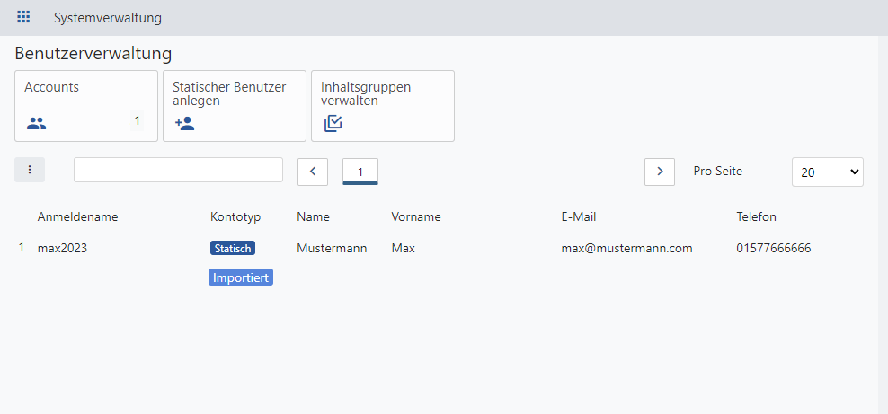
Task: Click the Inhaltsgruppen checklist icon
Action: (333, 123)
